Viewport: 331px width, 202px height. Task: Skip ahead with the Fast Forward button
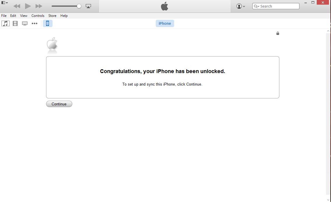[x=38, y=6]
